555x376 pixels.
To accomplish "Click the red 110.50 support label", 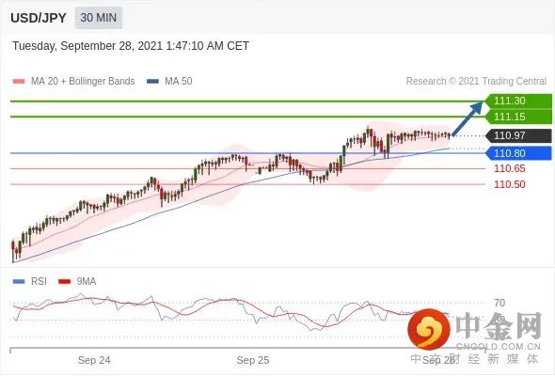I will pyautogui.click(x=509, y=184).
